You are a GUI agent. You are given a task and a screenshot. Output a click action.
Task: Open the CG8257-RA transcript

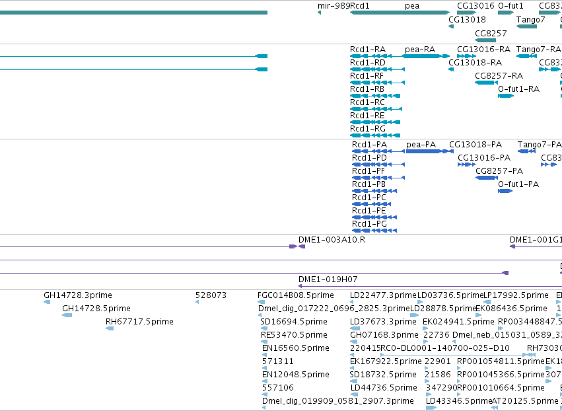click(486, 83)
